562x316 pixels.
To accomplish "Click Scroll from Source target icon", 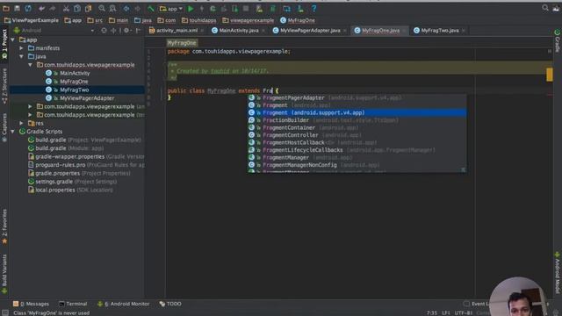I will 104,31.
